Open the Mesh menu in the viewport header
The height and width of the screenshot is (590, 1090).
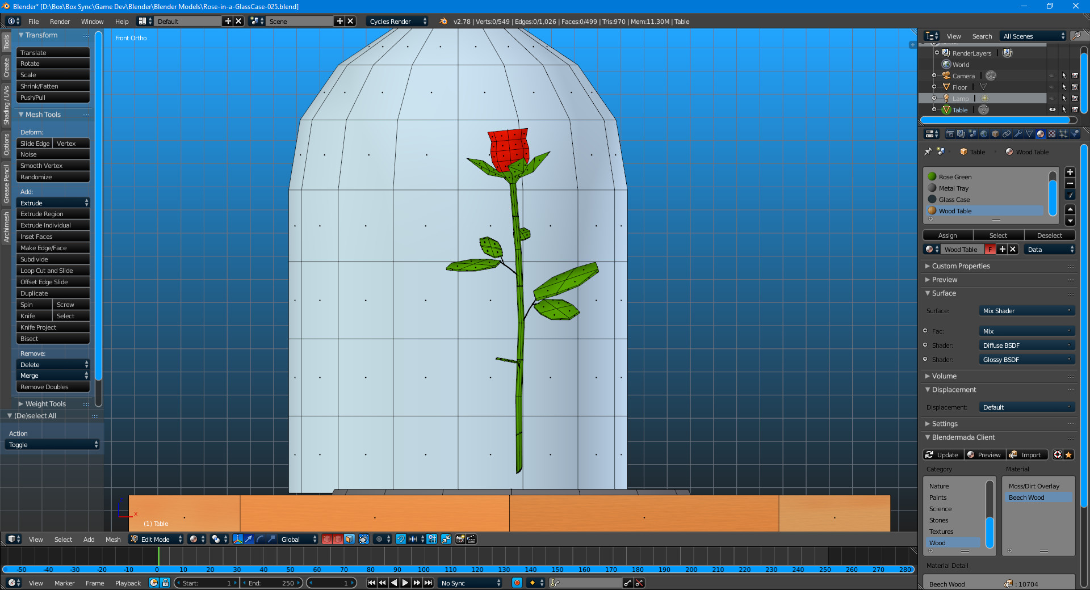point(113,539)
